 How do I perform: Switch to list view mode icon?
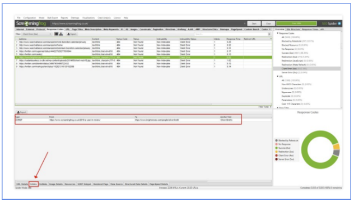(56, 34)
